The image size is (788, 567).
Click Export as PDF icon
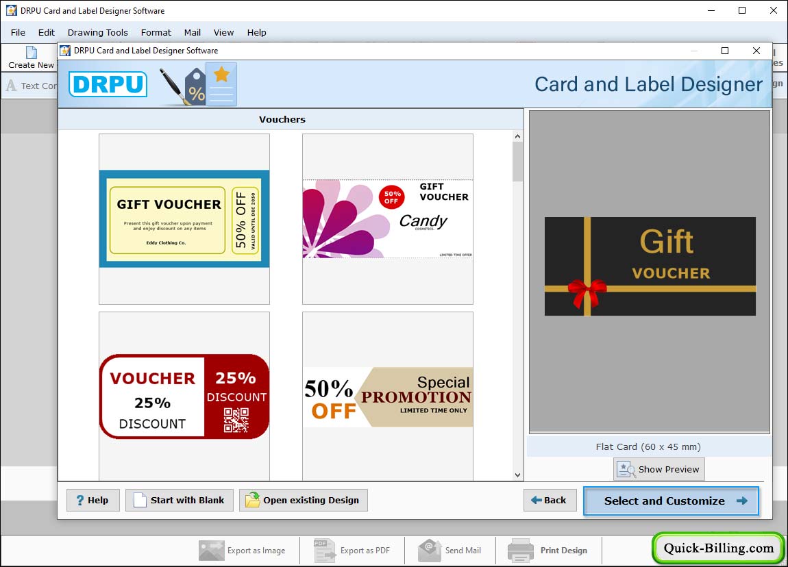click(x=325, y=551)
